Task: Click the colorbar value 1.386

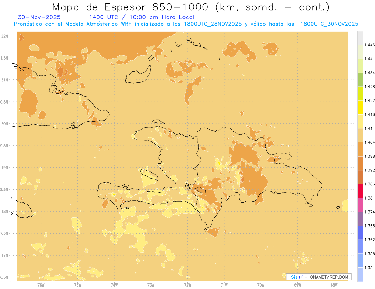Action: (x=370, y=184)
